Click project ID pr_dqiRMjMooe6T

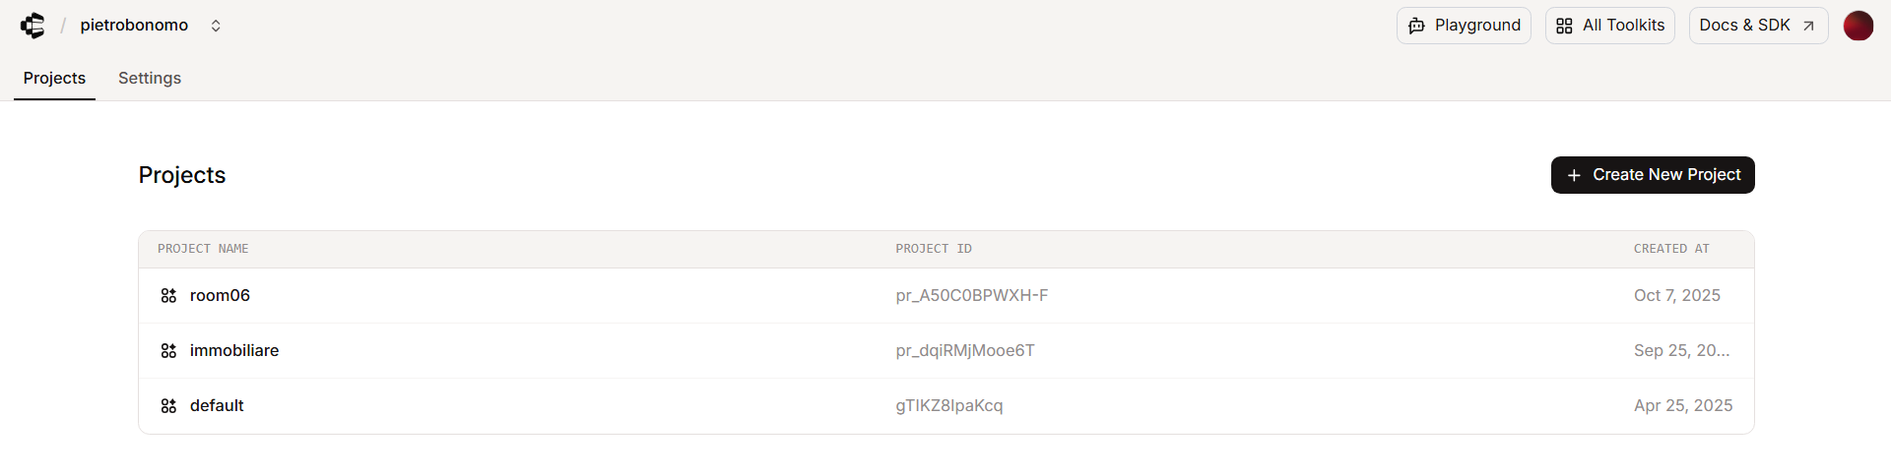tap(965, 351)
